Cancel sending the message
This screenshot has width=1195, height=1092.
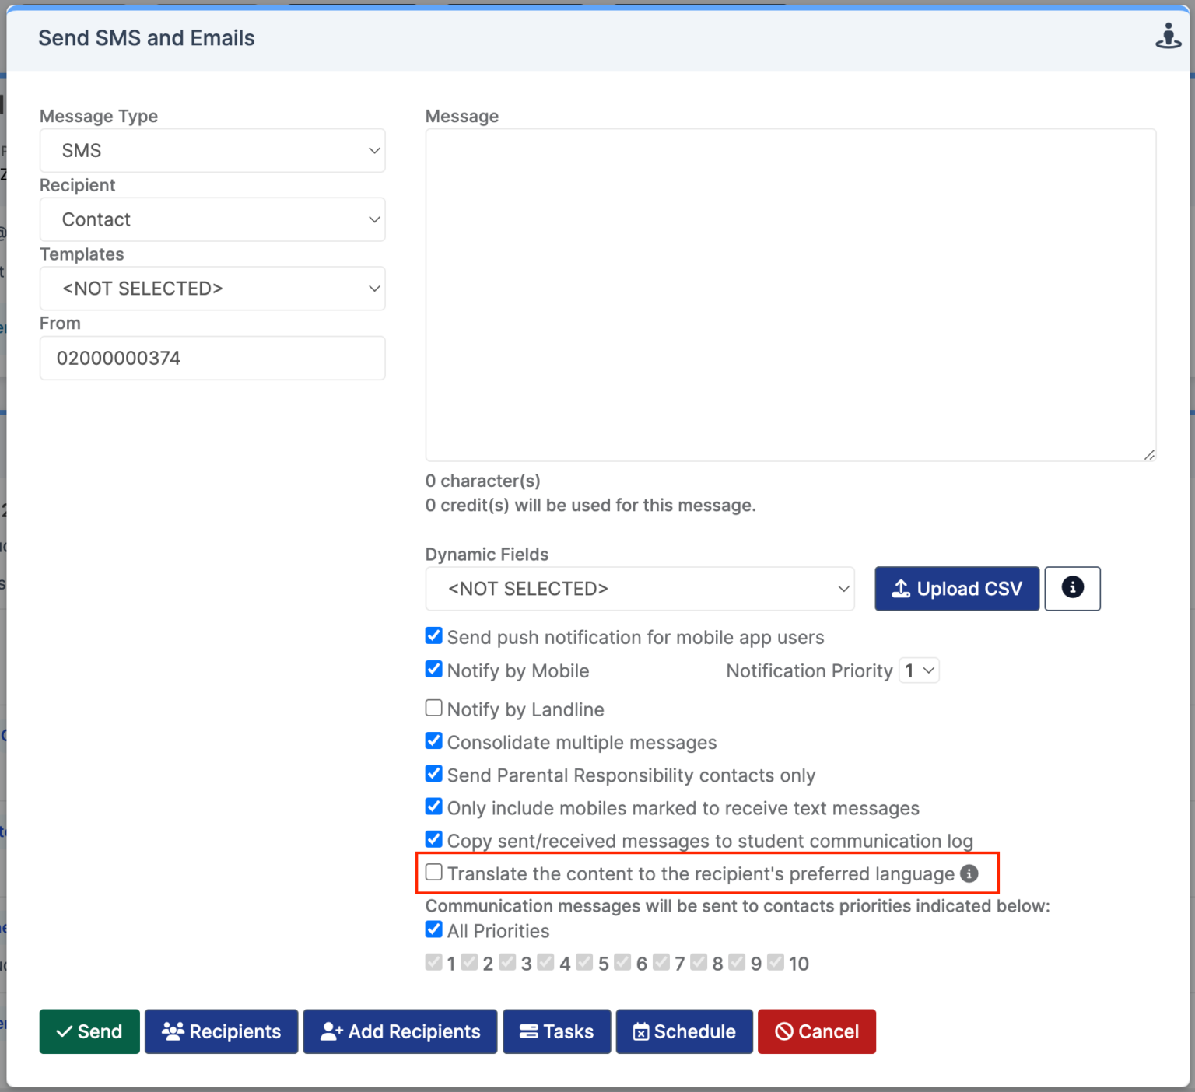point(816,1031)
